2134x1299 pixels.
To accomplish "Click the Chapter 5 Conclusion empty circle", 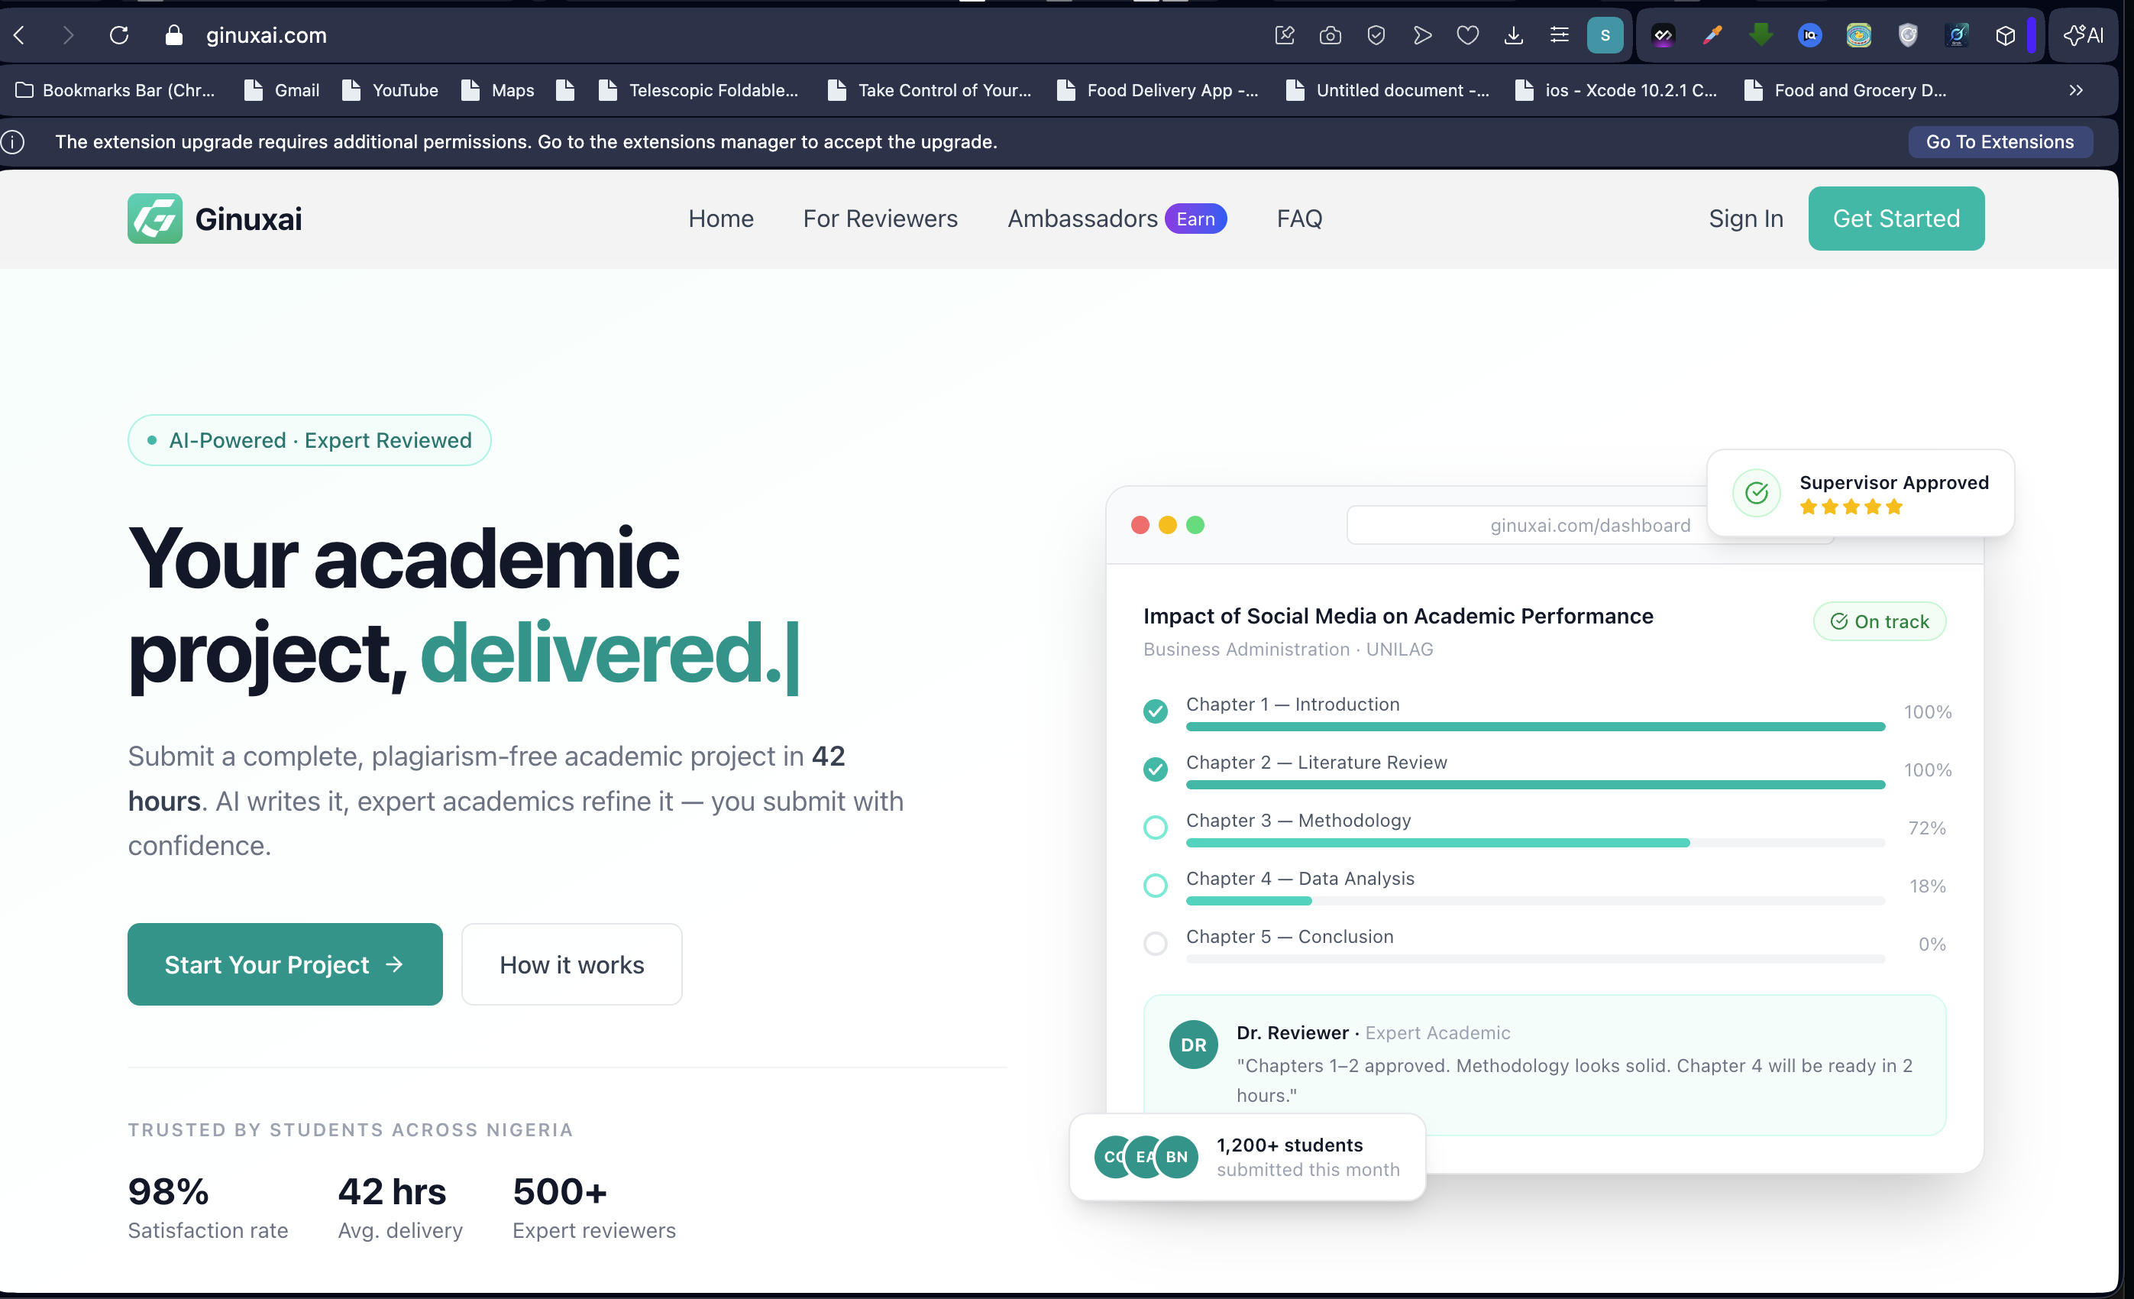I will (1156, 944).
